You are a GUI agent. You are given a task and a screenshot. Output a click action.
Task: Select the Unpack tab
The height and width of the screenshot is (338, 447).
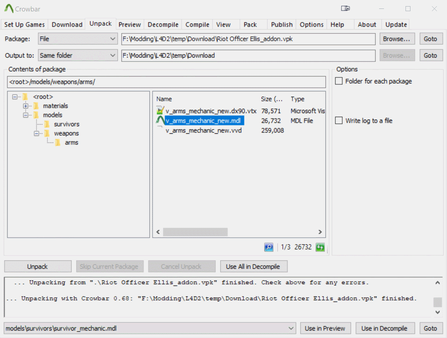click(x=101, y=24)
